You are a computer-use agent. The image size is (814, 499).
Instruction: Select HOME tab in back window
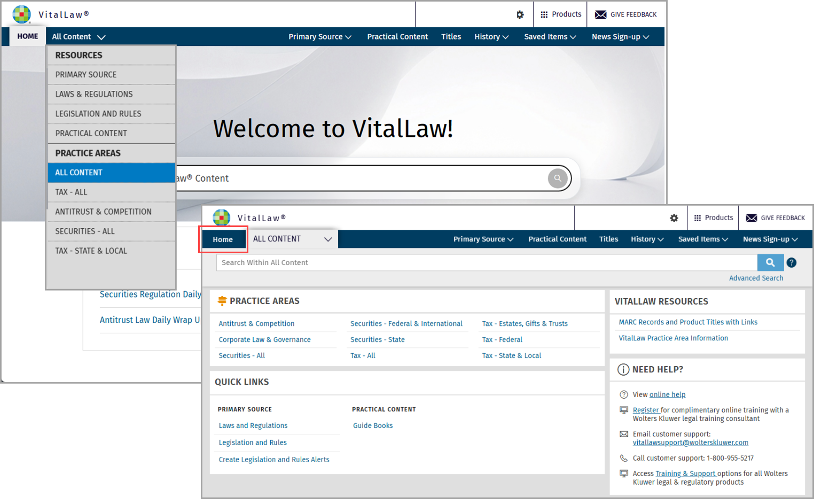click(x=28, y=36)
